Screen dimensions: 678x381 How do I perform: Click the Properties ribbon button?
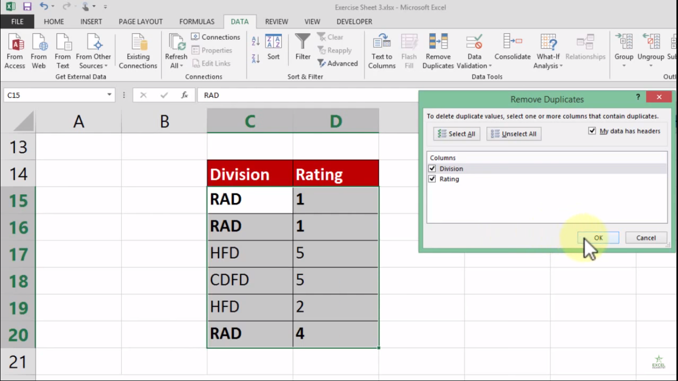click(x=211, y=51)
